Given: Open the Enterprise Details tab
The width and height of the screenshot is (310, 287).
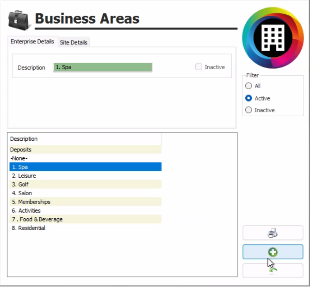Looking at the screenshot, I should coord(32,42).
